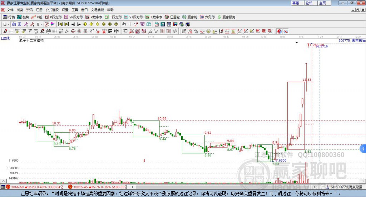Launch the 赢家轮 wheel tool
The width and height of the screenshot is (366, 197).
pyautogui.click(x=190, y=17)
